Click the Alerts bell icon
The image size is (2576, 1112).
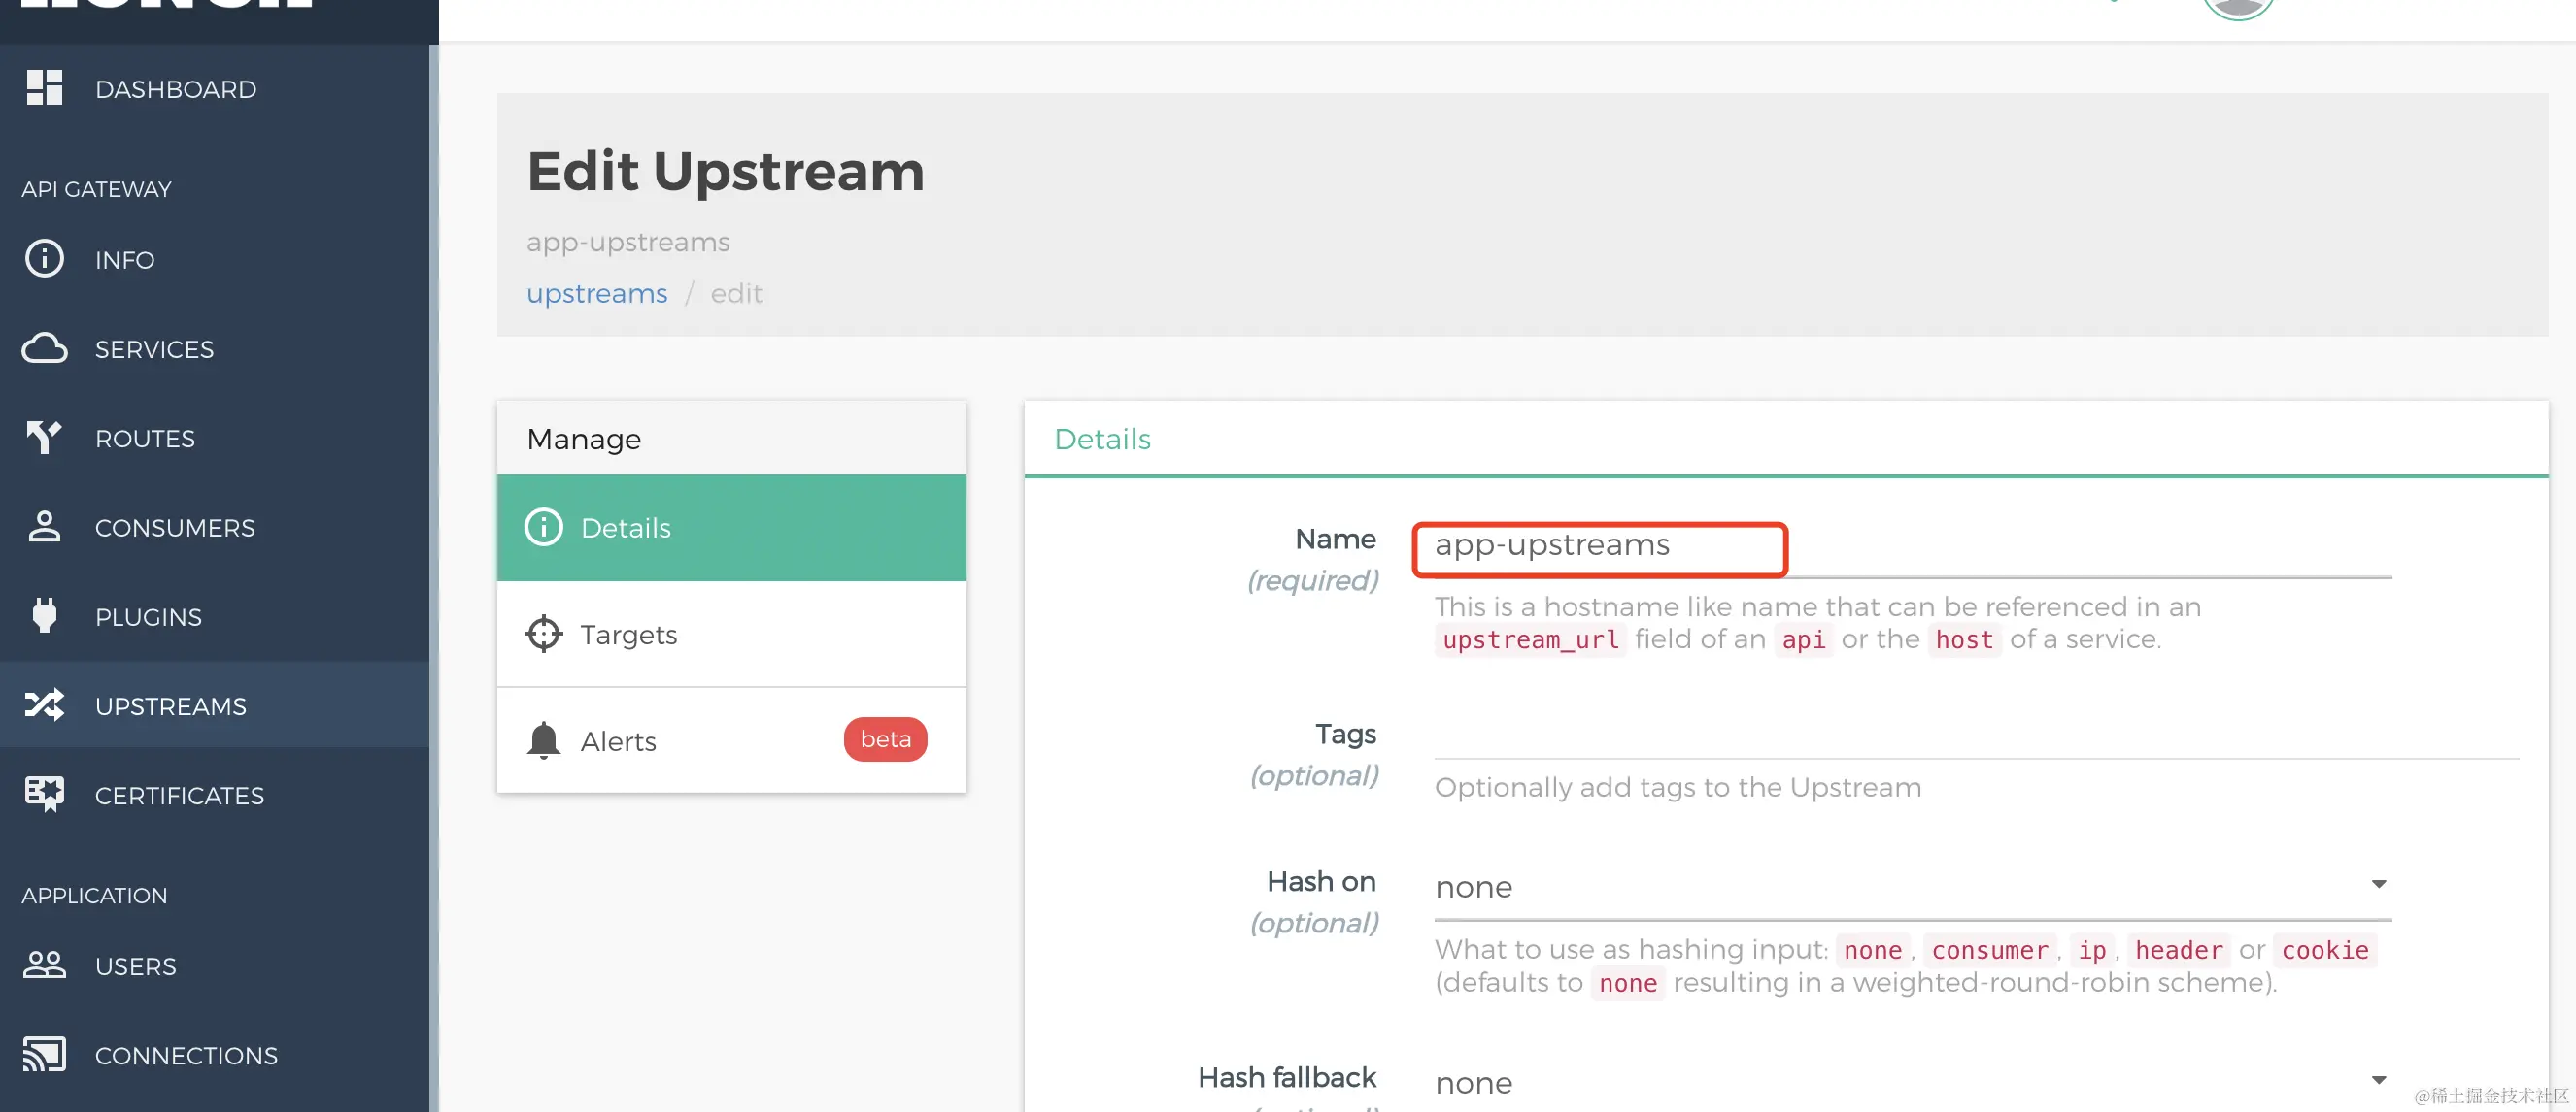(x=543, y=740)
